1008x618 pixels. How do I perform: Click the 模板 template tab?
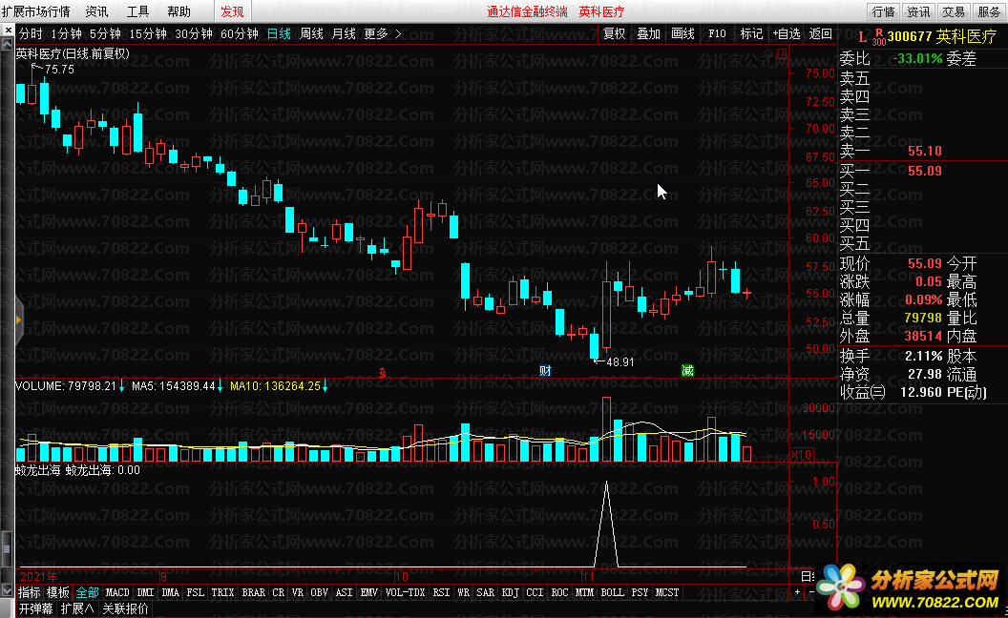click(58, 592)
